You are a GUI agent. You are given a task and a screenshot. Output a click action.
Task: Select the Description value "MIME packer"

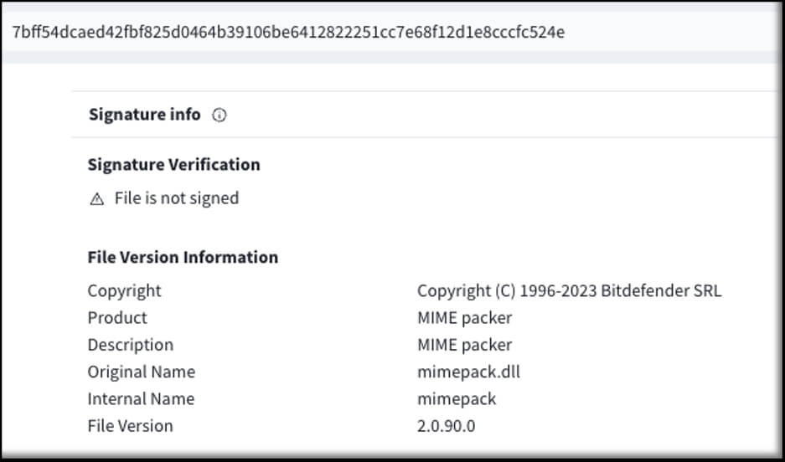point(464,345)
